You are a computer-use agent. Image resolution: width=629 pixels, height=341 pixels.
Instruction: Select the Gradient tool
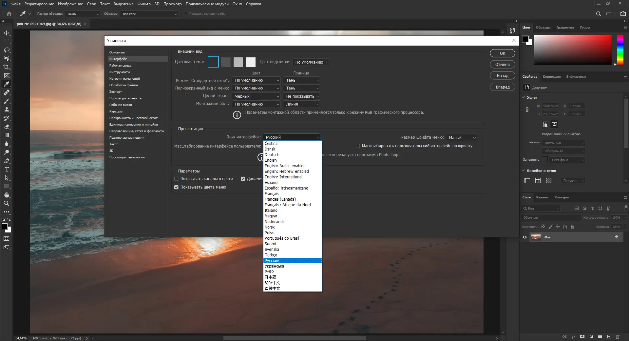(x=7, y=135)
